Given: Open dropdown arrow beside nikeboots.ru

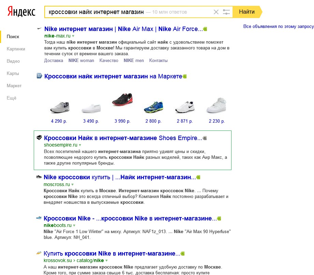Looking at the screenshot, I should coord(74,225).
